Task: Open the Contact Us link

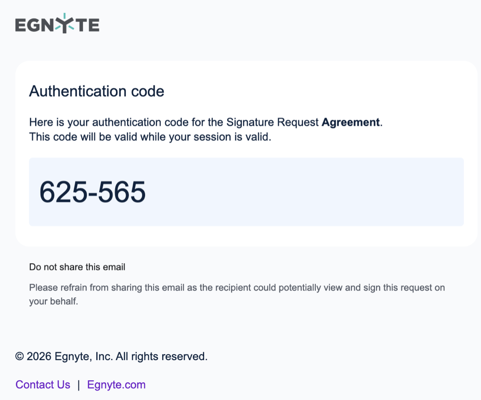Action: point(43,385)
